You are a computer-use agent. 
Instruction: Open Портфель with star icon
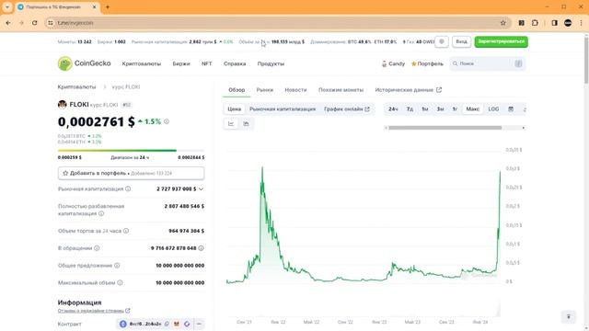(x=427, y=63)
